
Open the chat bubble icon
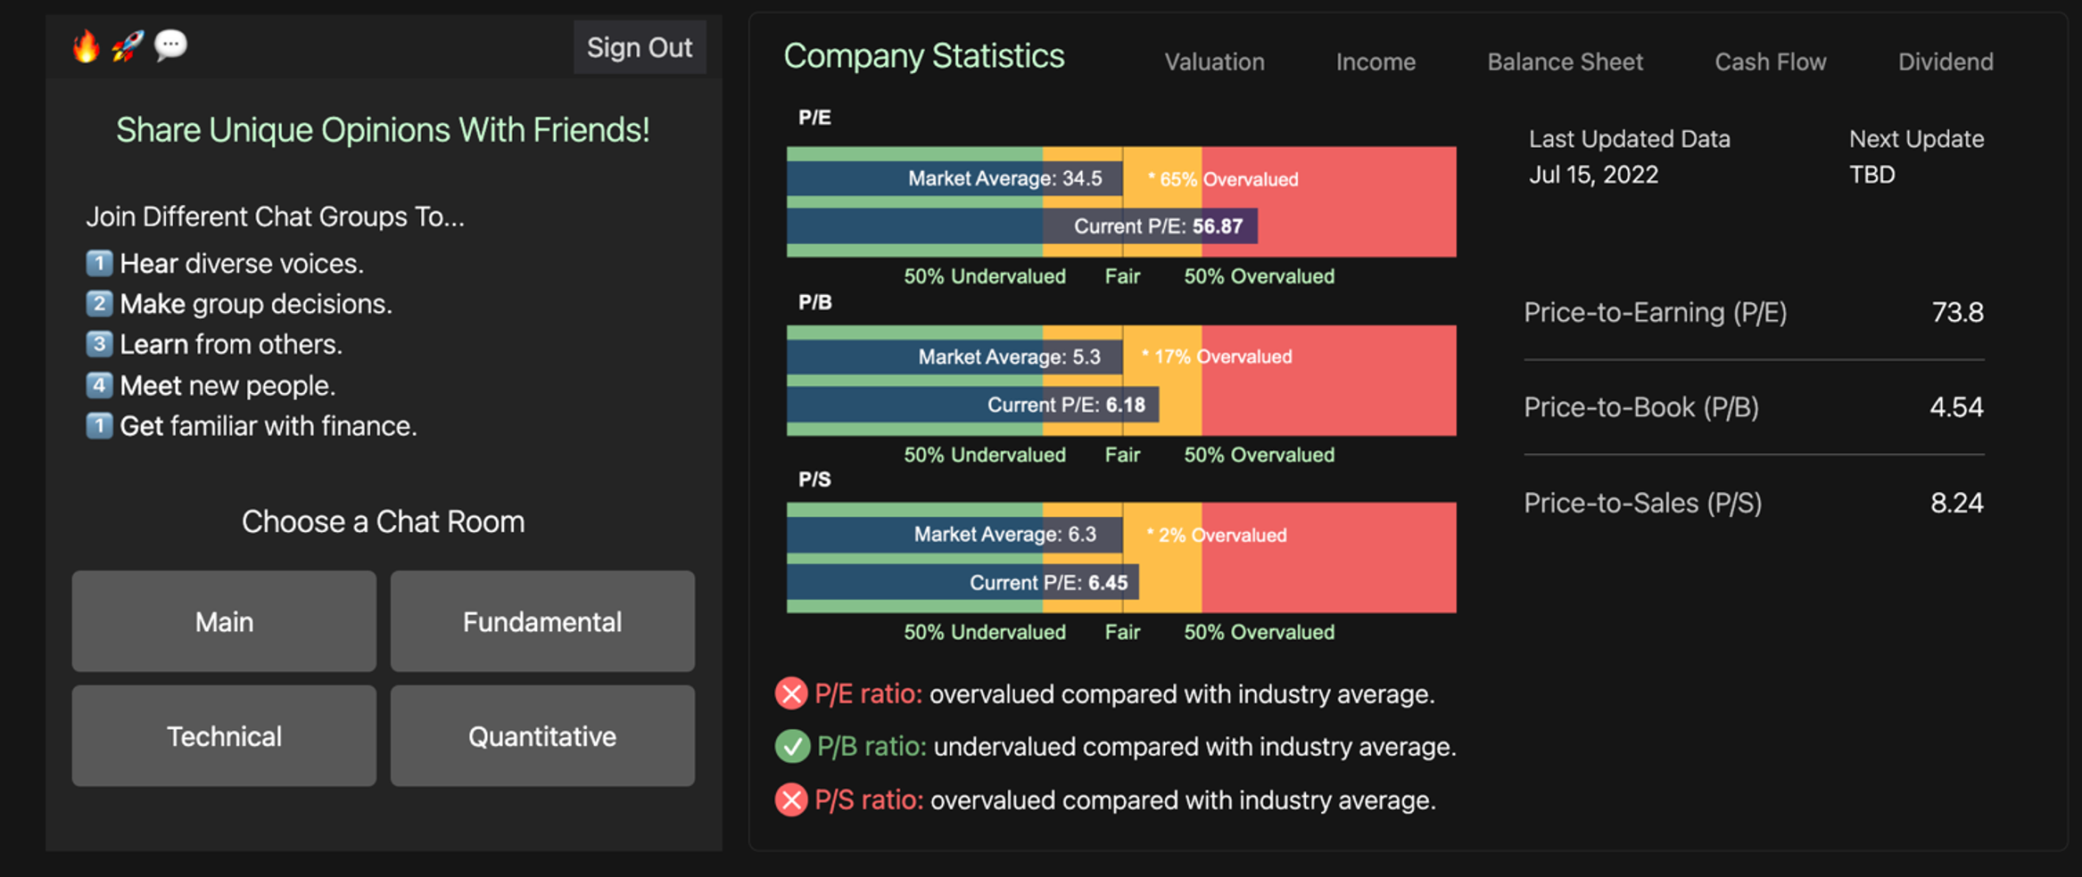coord(169,45)
